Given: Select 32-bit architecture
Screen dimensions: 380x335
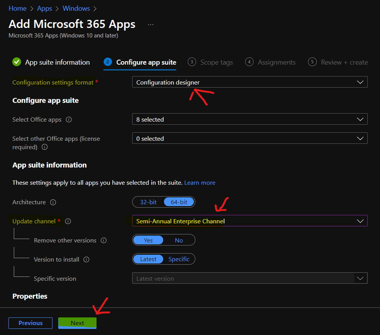Looking at the screenshot, I should [x=148, y=202].
